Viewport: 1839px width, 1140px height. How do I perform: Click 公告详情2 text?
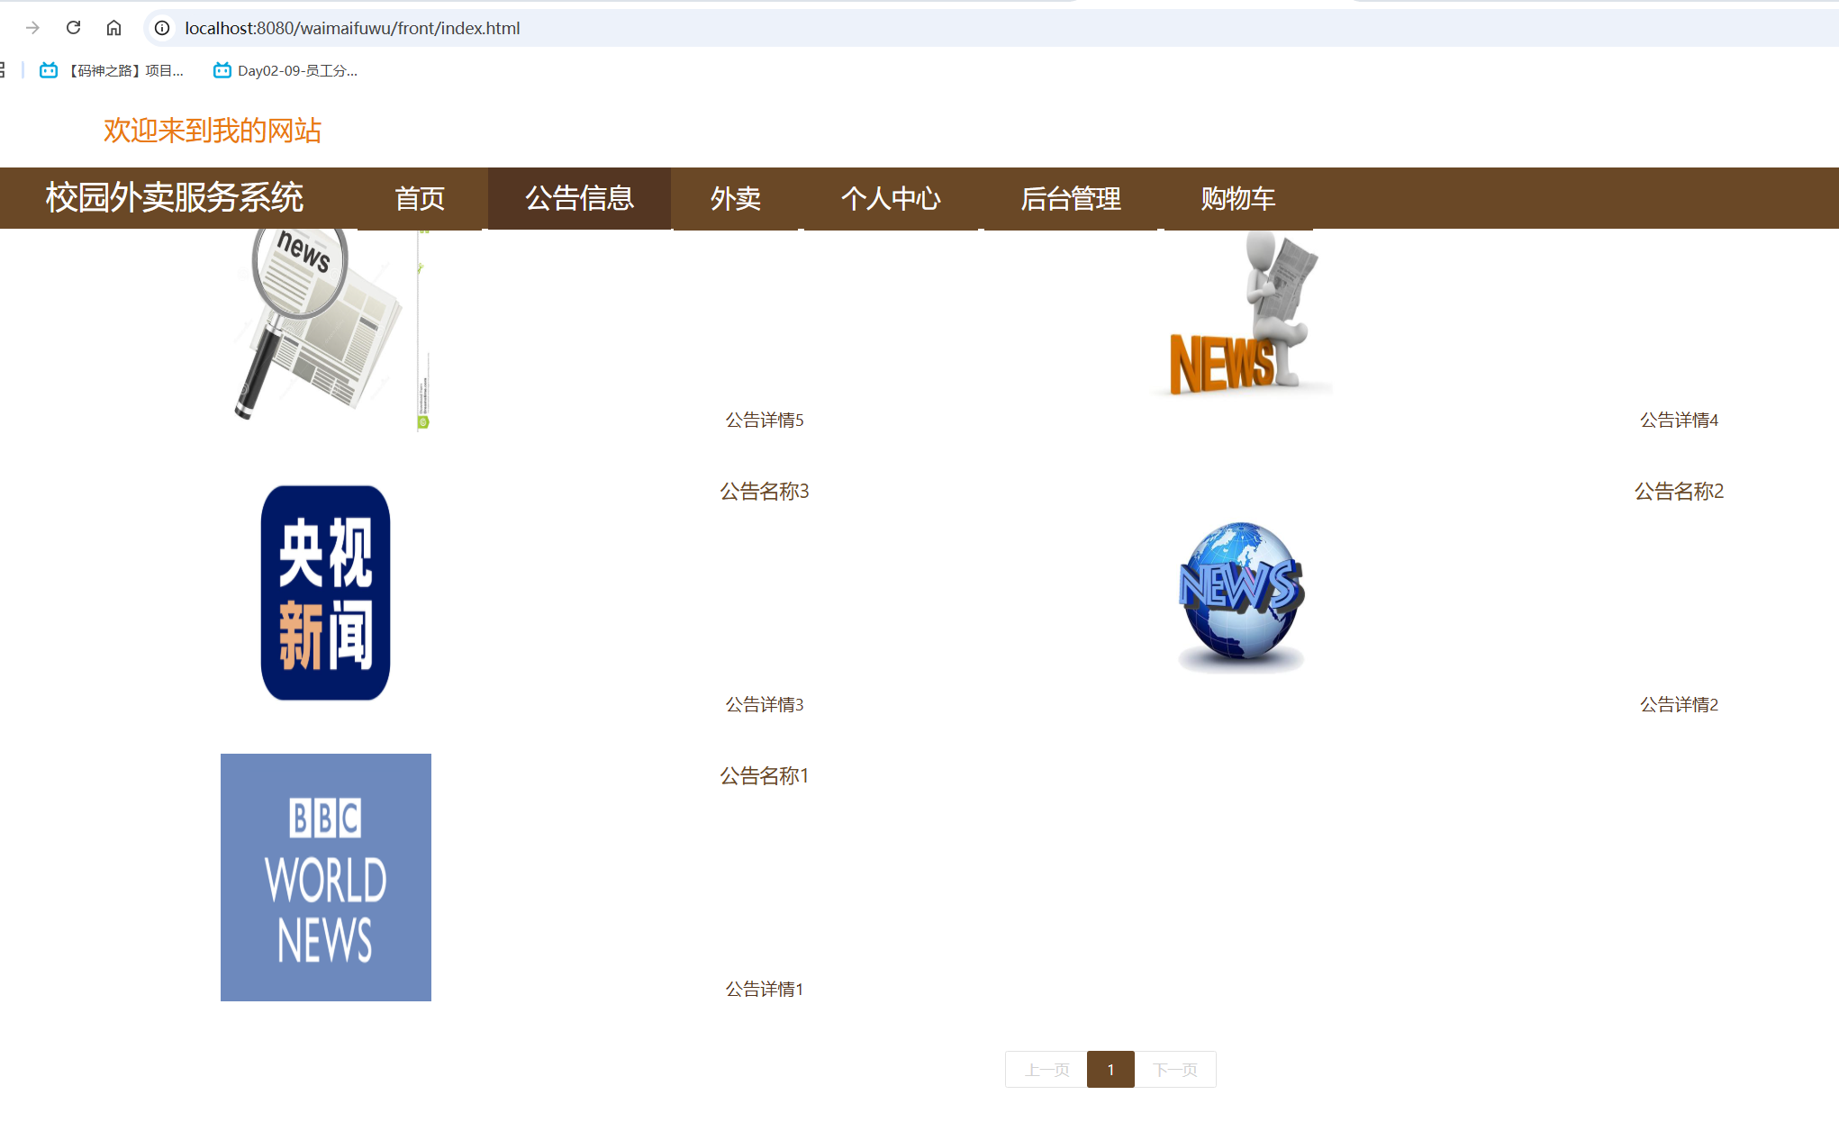click(1679, 704)
